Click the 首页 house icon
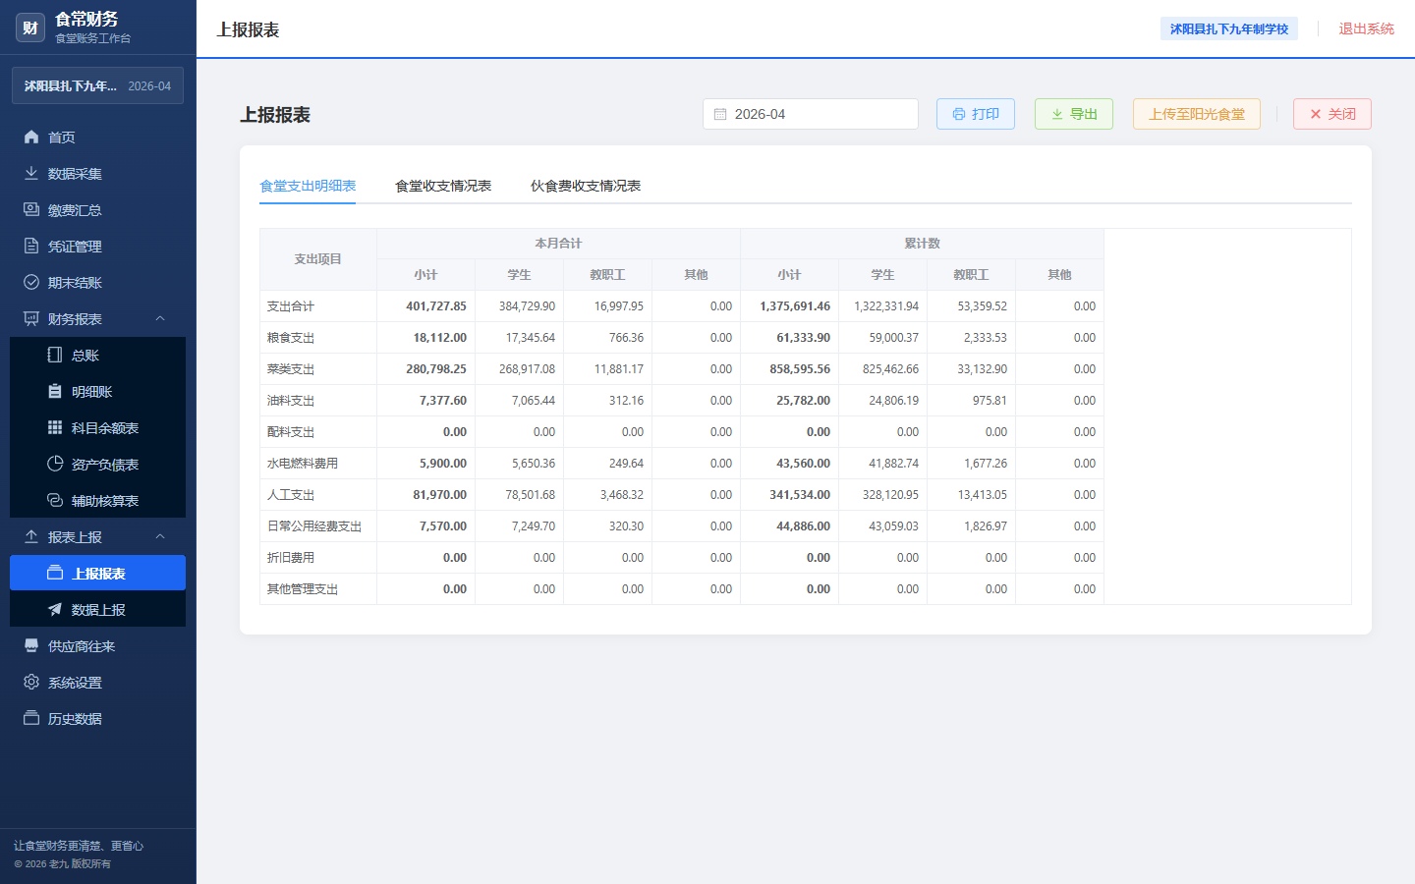This screenshot has width=1415, height=884. click(31, 137)
